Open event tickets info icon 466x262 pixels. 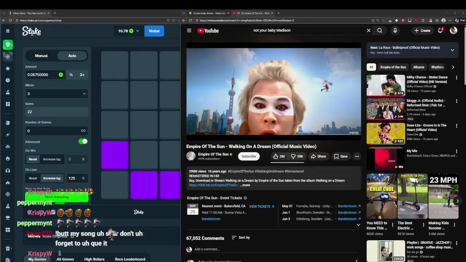point(245,198)
